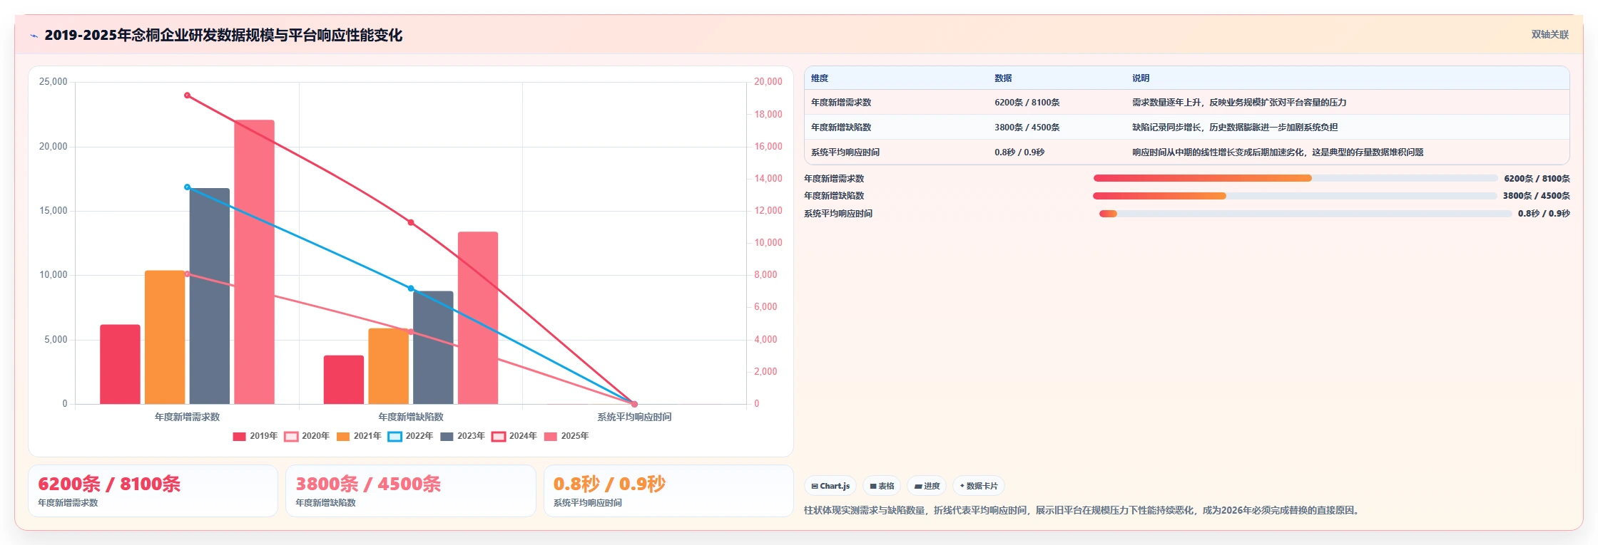This screenshot has width=1598, height=545.
Task: Click table cell 0.8秒 / 0.9秒
Action: pyautogui.click(x=1019, y=152)
